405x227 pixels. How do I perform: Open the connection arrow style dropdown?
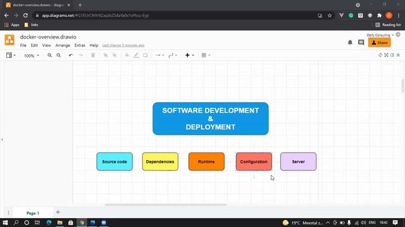point(159,55)
